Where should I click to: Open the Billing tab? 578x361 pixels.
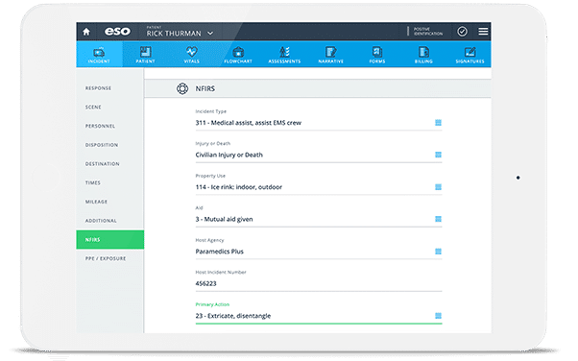point(423,54)
